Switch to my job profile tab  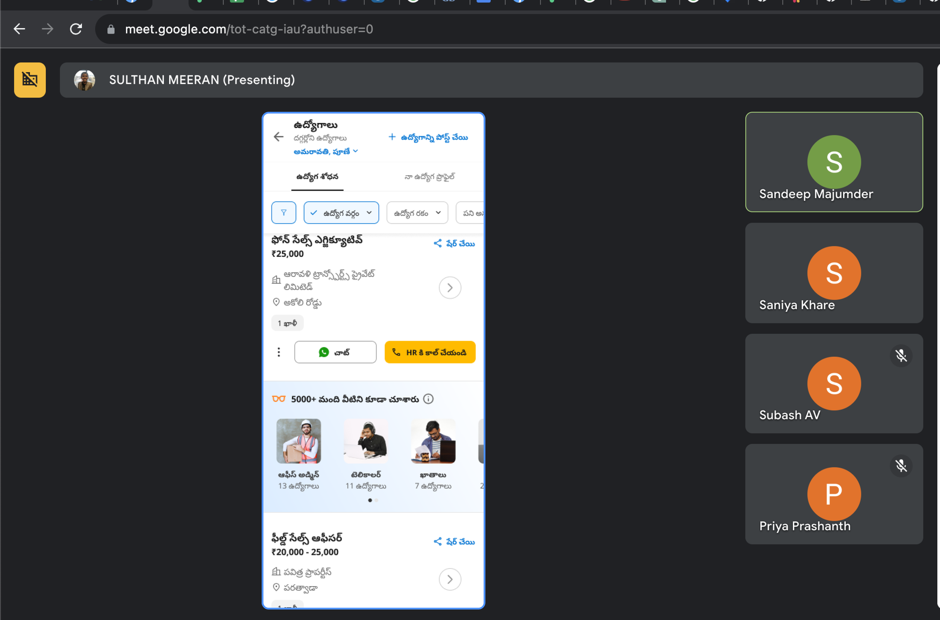[x=429, y=177]
